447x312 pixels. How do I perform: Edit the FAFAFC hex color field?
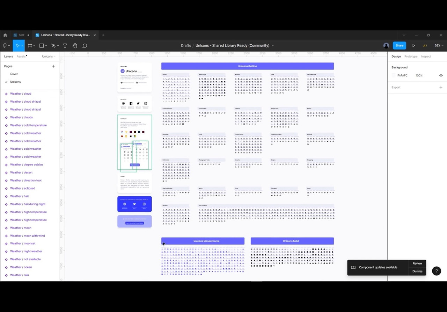coord(402,75)
